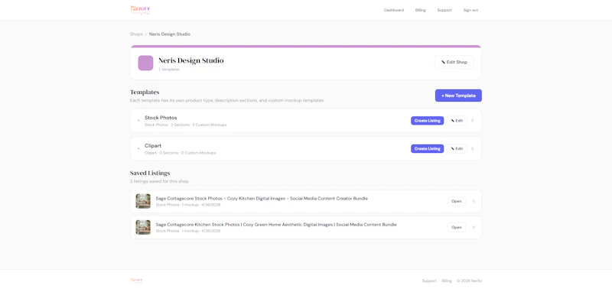The height and width of the screenshot is (292, 612).
Task: Click the purple shop color swatch
Action: 145,63
